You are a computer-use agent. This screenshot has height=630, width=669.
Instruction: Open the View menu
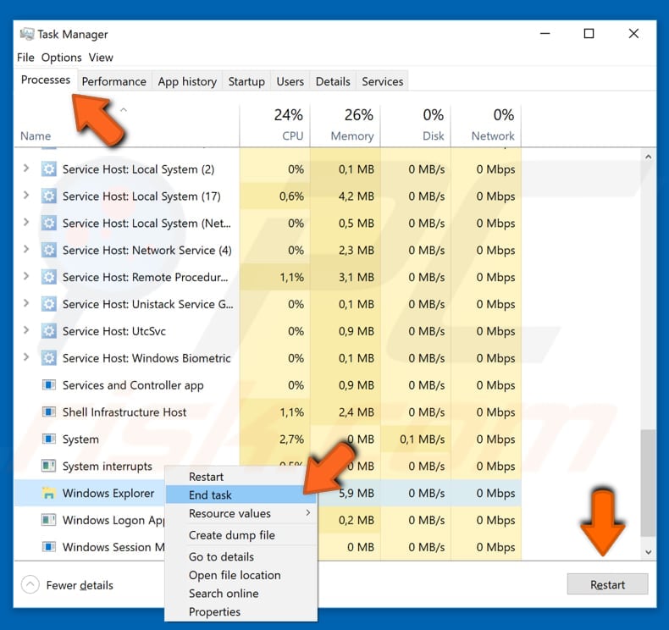tap(101, 57)
